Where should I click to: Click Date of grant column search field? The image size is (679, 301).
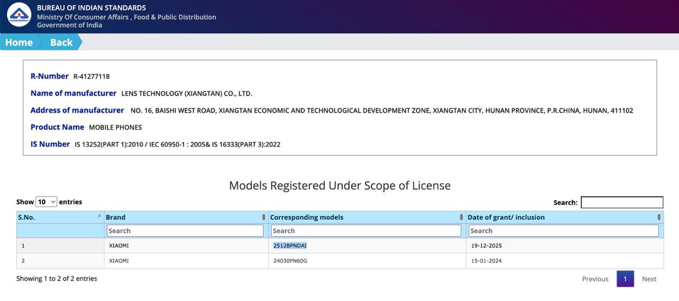coord(563,230)
